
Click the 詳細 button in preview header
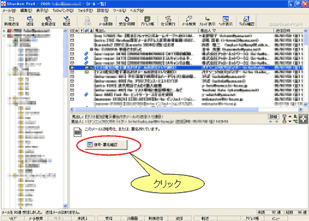(273, 117)
